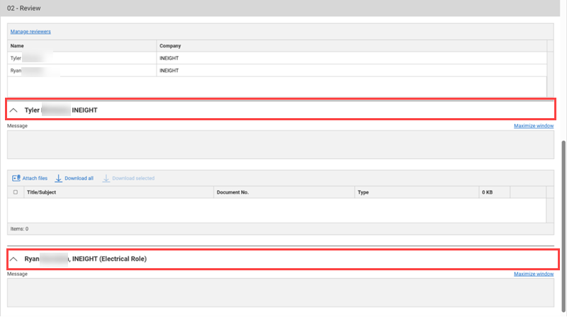
Task: Tick the select-all checkbox in attachments header
Action: (16, 192)
